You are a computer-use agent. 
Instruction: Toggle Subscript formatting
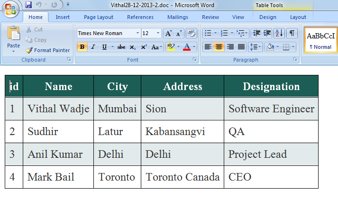coord(133,47)
